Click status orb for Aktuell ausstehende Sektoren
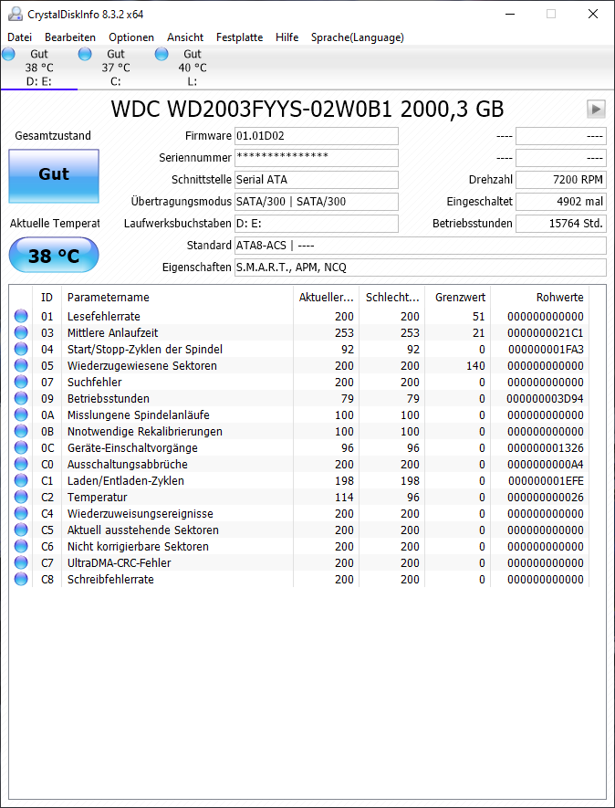 tap(21, 530)
